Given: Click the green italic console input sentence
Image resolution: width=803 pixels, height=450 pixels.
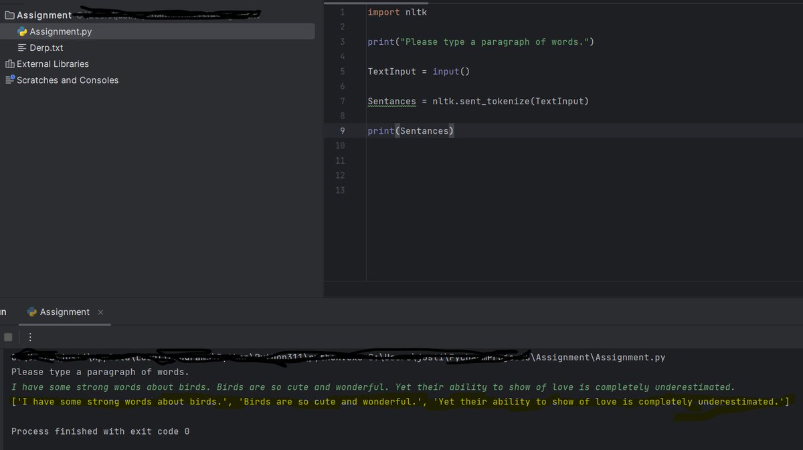Looking at the screenshot, I should [x=373, y=387].
